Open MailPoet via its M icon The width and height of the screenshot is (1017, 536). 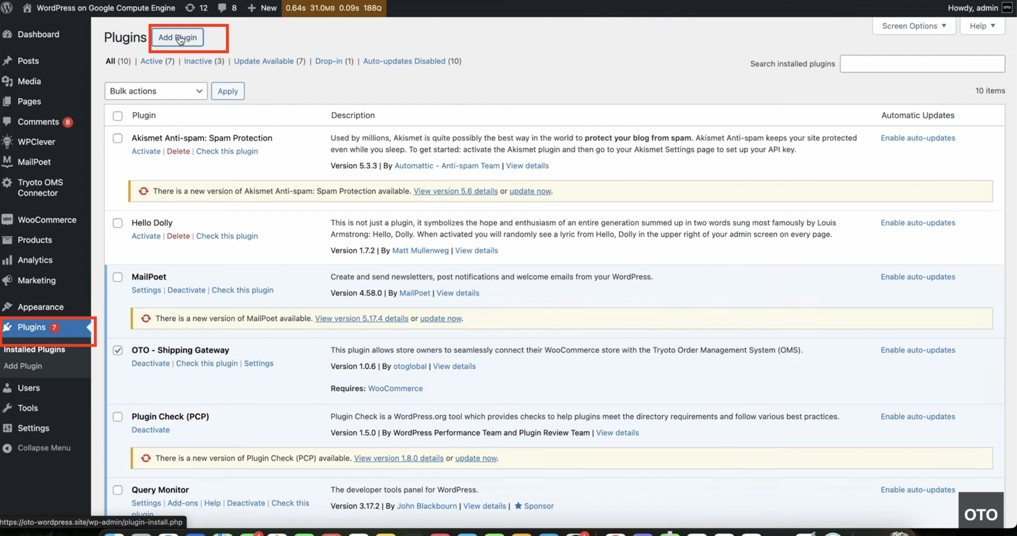7,161
